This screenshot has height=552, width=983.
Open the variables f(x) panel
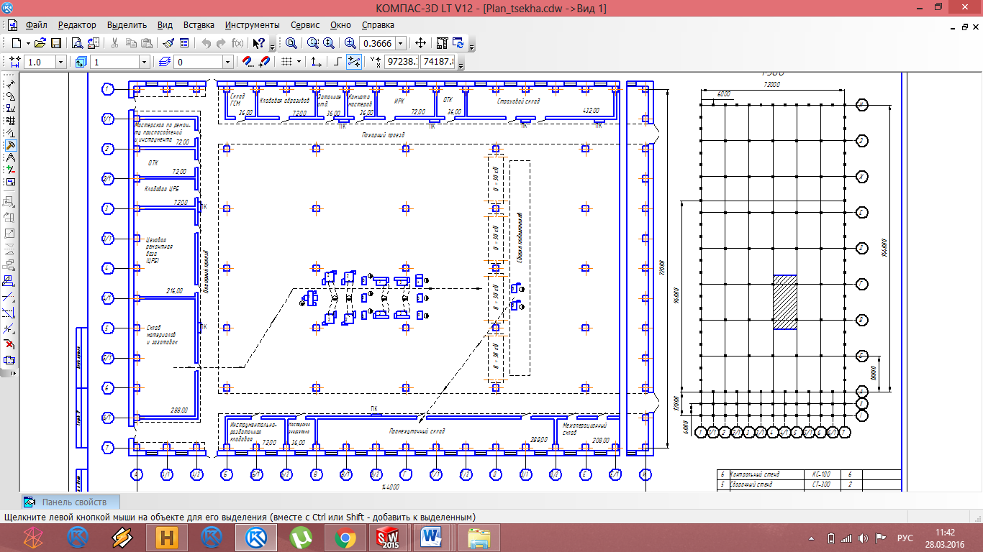tap(237, 43)
